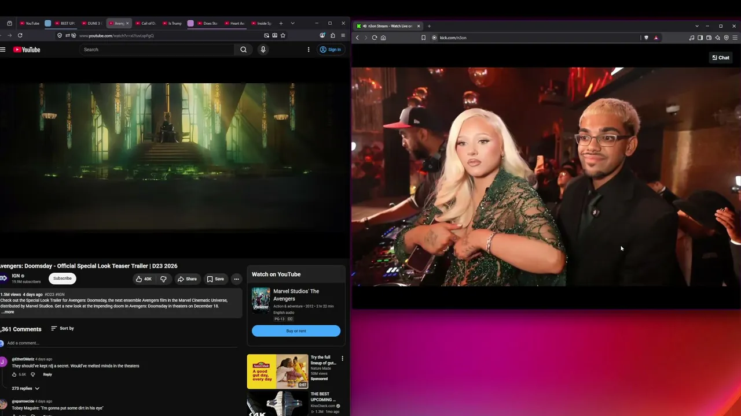The height and width of the screenshot is (416, 741).
Task: Open the tab search dropdown in Kick browser
Action: 697,26
